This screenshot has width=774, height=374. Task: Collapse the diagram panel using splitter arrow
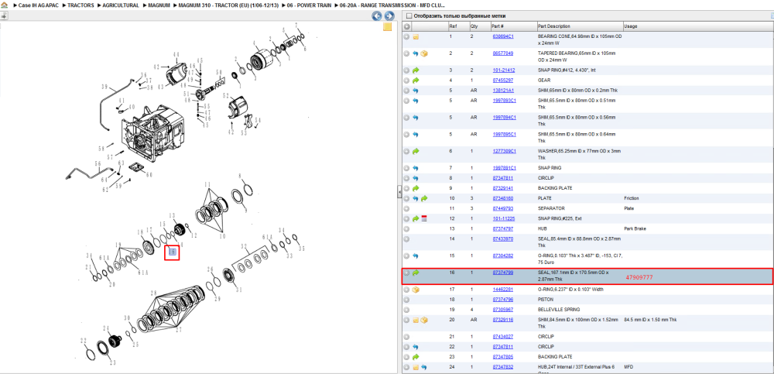coord(399,194)
